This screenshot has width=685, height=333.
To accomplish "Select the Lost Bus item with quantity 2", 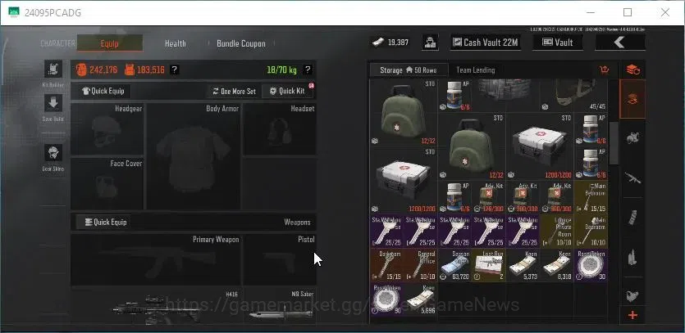I will point(488,265).
